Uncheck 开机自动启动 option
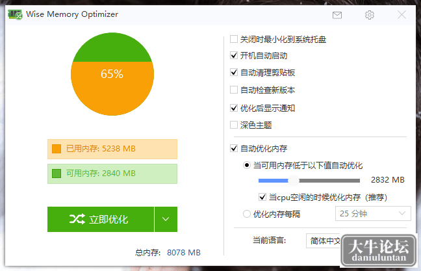The image size is (421, 271). 234,56
